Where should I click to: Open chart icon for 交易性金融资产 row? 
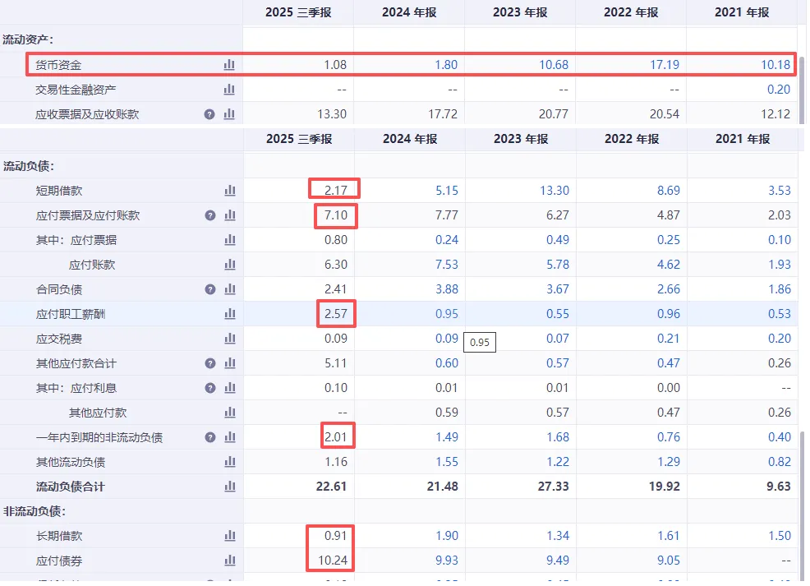(x=229, y=90)
